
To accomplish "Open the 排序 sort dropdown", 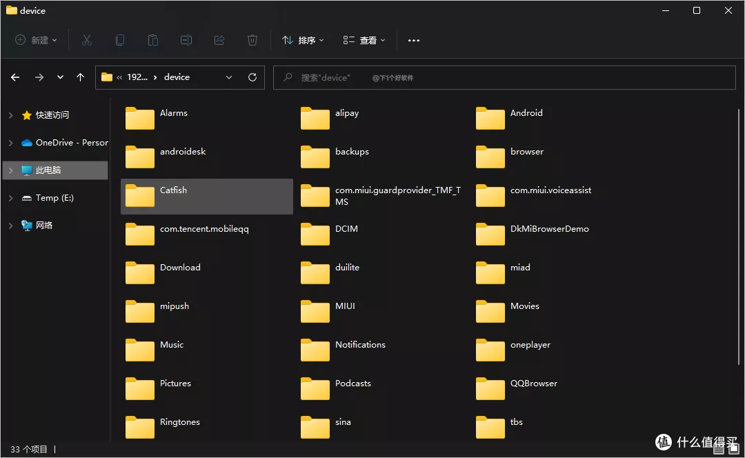I will tap(303, 41).
